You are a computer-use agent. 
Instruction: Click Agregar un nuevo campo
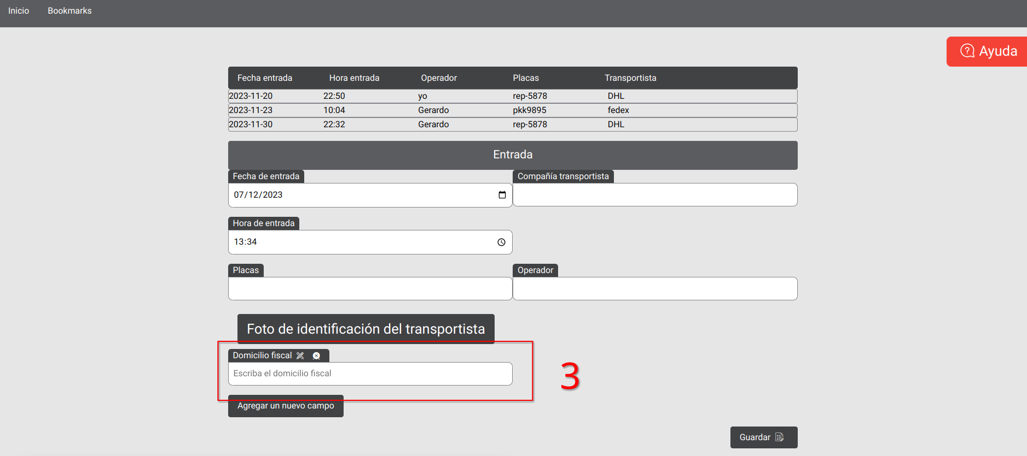[x=286, y=406]
